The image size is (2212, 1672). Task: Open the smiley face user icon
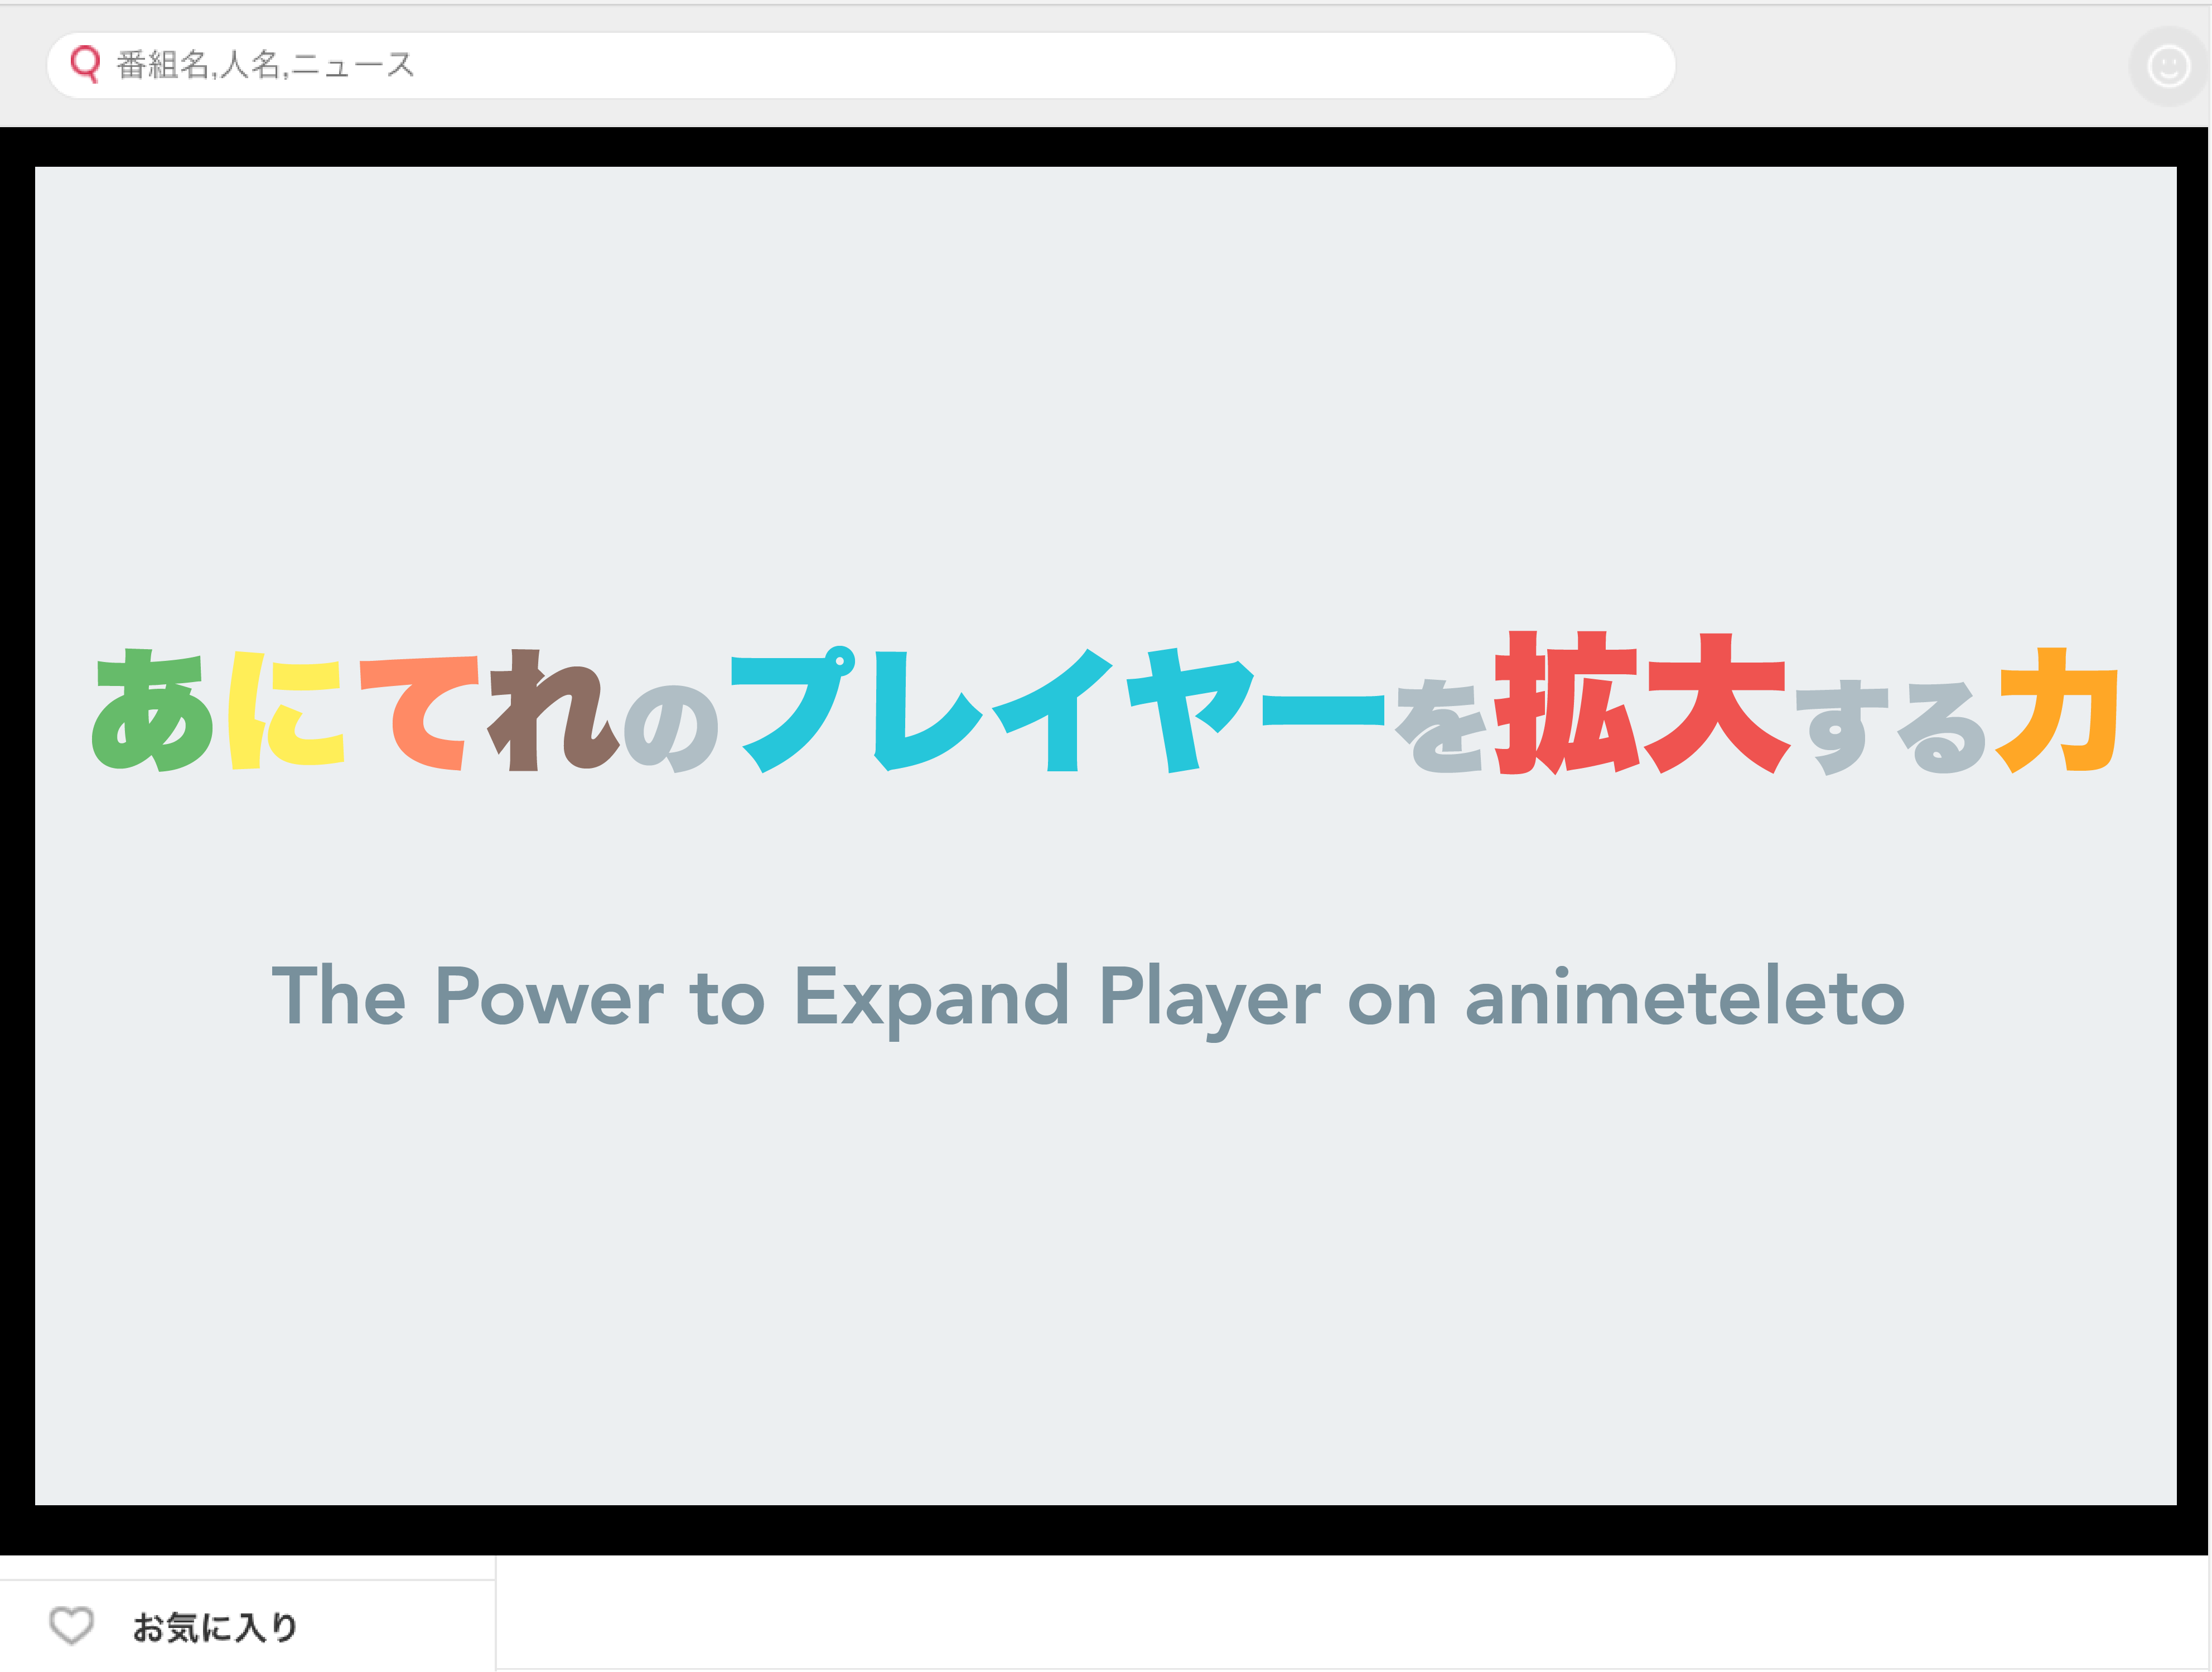pos(2168,67)
